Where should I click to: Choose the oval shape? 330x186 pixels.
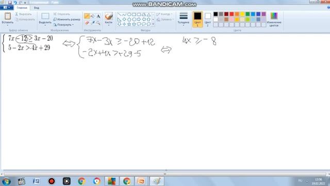pos(129,14)
